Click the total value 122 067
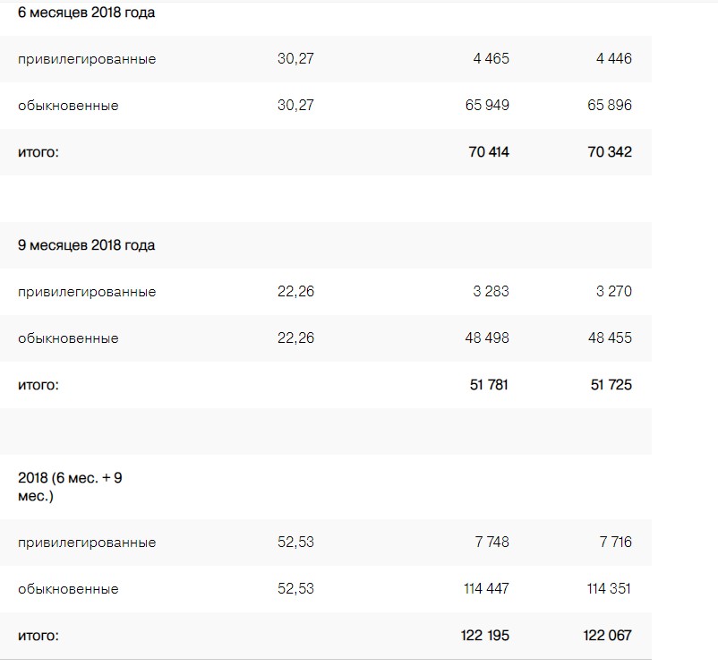 click(x=607, y=636)
